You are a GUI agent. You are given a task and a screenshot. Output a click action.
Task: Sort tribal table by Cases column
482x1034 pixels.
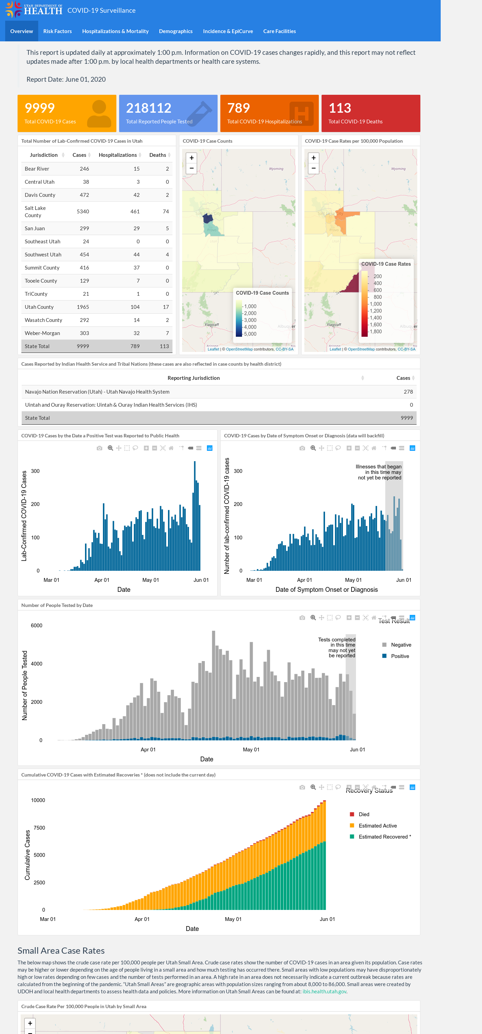pyautogui.click(x=413, y=378)
